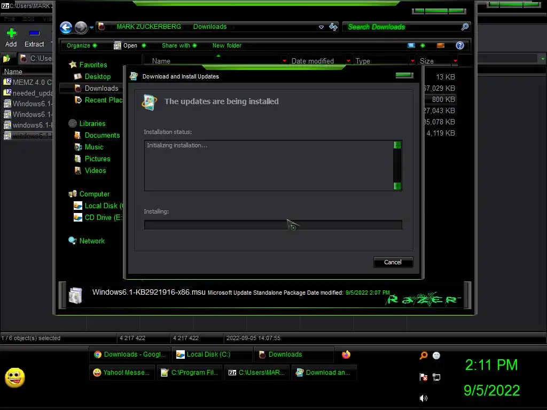The width and height of the screenshot is (547, 410).
Task: Expand the view options dropdown
Action: point(423,46)
